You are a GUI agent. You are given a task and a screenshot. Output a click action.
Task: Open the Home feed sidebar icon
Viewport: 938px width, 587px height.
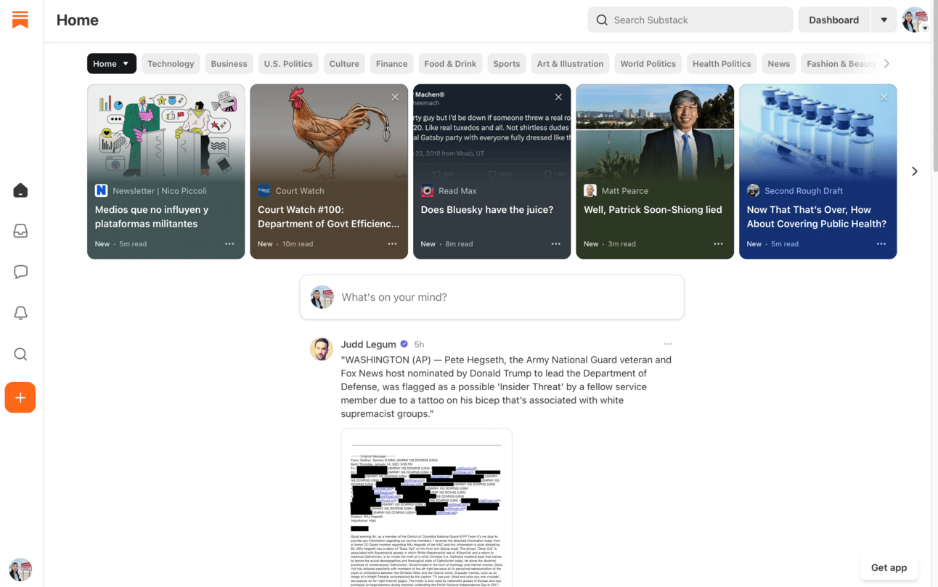click(x=20, y=190)
